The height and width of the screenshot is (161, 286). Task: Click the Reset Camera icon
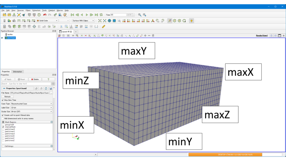click(x=100, y=21)
